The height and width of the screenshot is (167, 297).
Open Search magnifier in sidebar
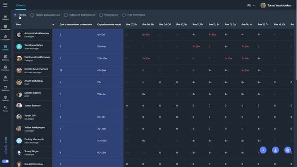(5, 109)
